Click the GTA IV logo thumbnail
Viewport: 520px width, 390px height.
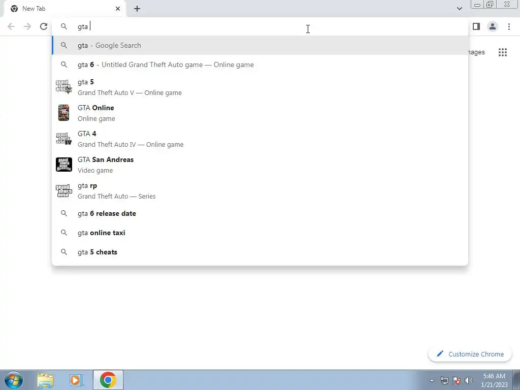pos(63,139)
